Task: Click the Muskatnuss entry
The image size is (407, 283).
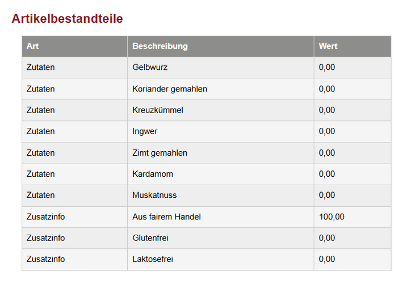Action: coord(154,195)
